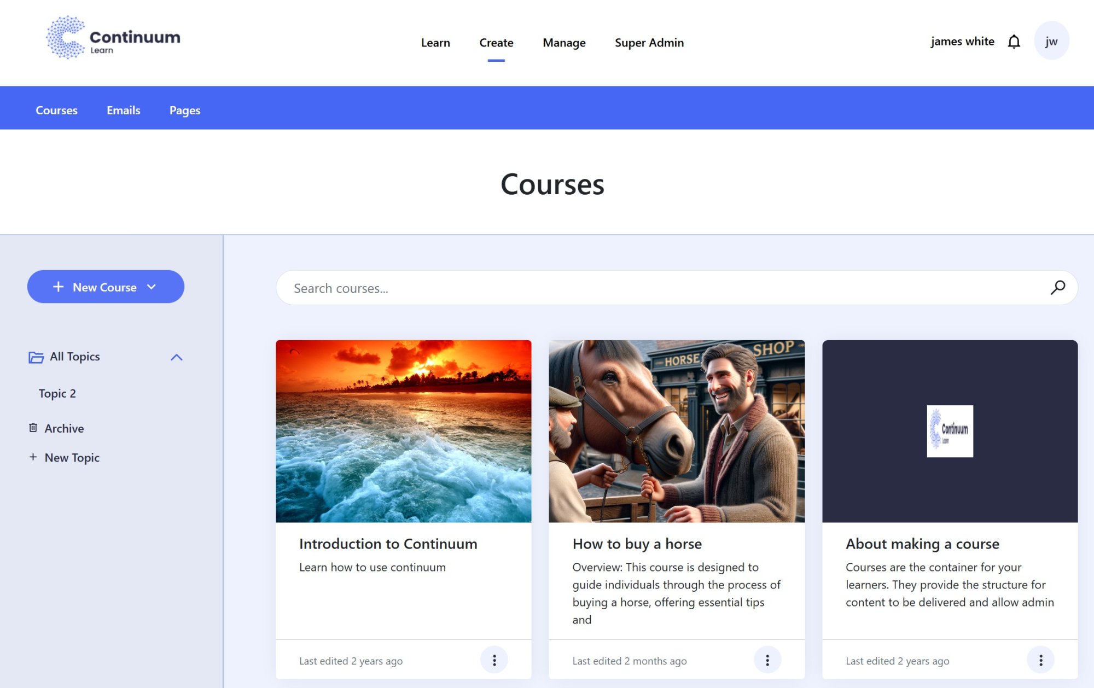The width and height of the screenshot is (1094, 688).
Task: Click the Search courses input field
Action: pyautogui.click(x=656, y=288)
